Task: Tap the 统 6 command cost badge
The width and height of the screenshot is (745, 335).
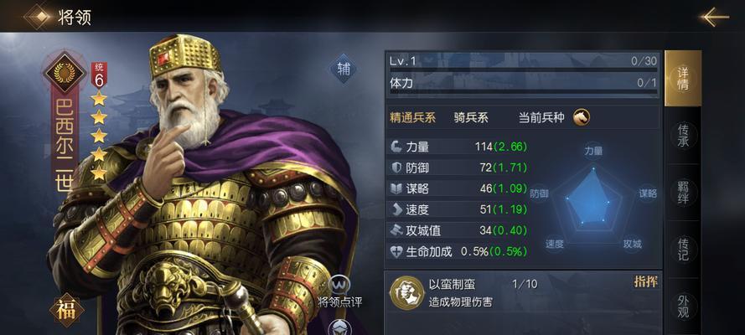Action: point(99,75)
